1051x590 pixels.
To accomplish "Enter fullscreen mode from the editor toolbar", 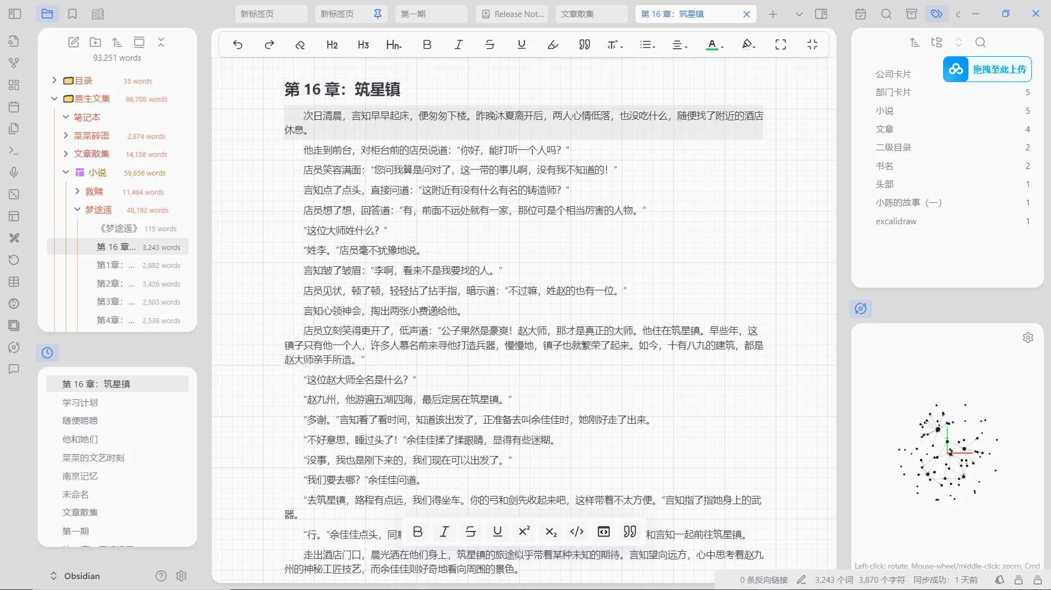I will coord(781,44).
